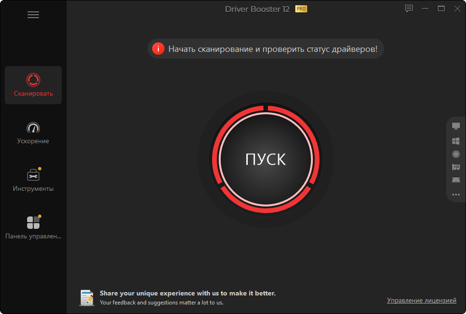Screen dimensions: 466x314
Task: Click the red info icon in the scan banner
Action: (x=158, y=49)
